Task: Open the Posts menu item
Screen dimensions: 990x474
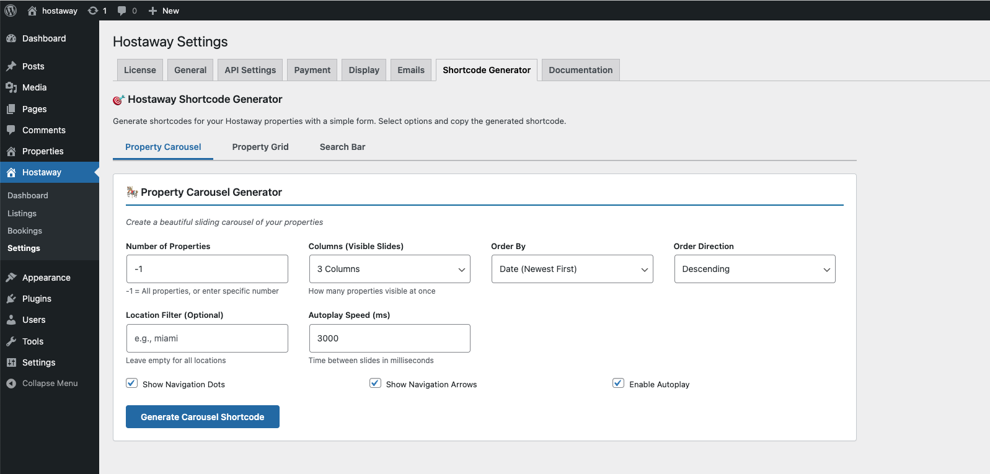Action: (x=50, y=66)
